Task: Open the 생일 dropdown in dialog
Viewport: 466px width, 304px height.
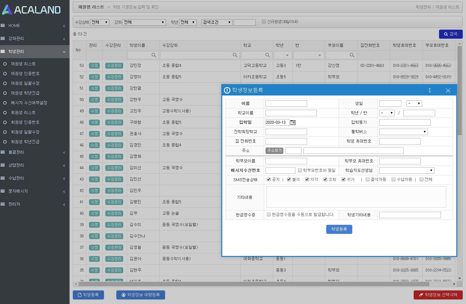Action: pos(414,104)
